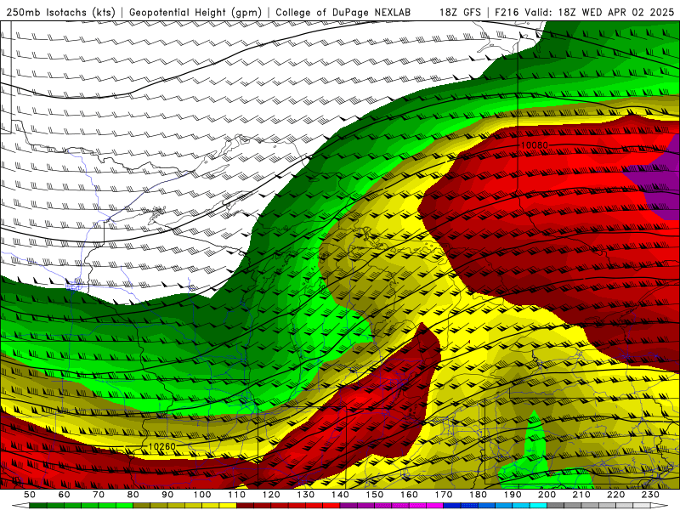
Task: Click the 230 value on the color scale
Action: click(x=650, y=495)
